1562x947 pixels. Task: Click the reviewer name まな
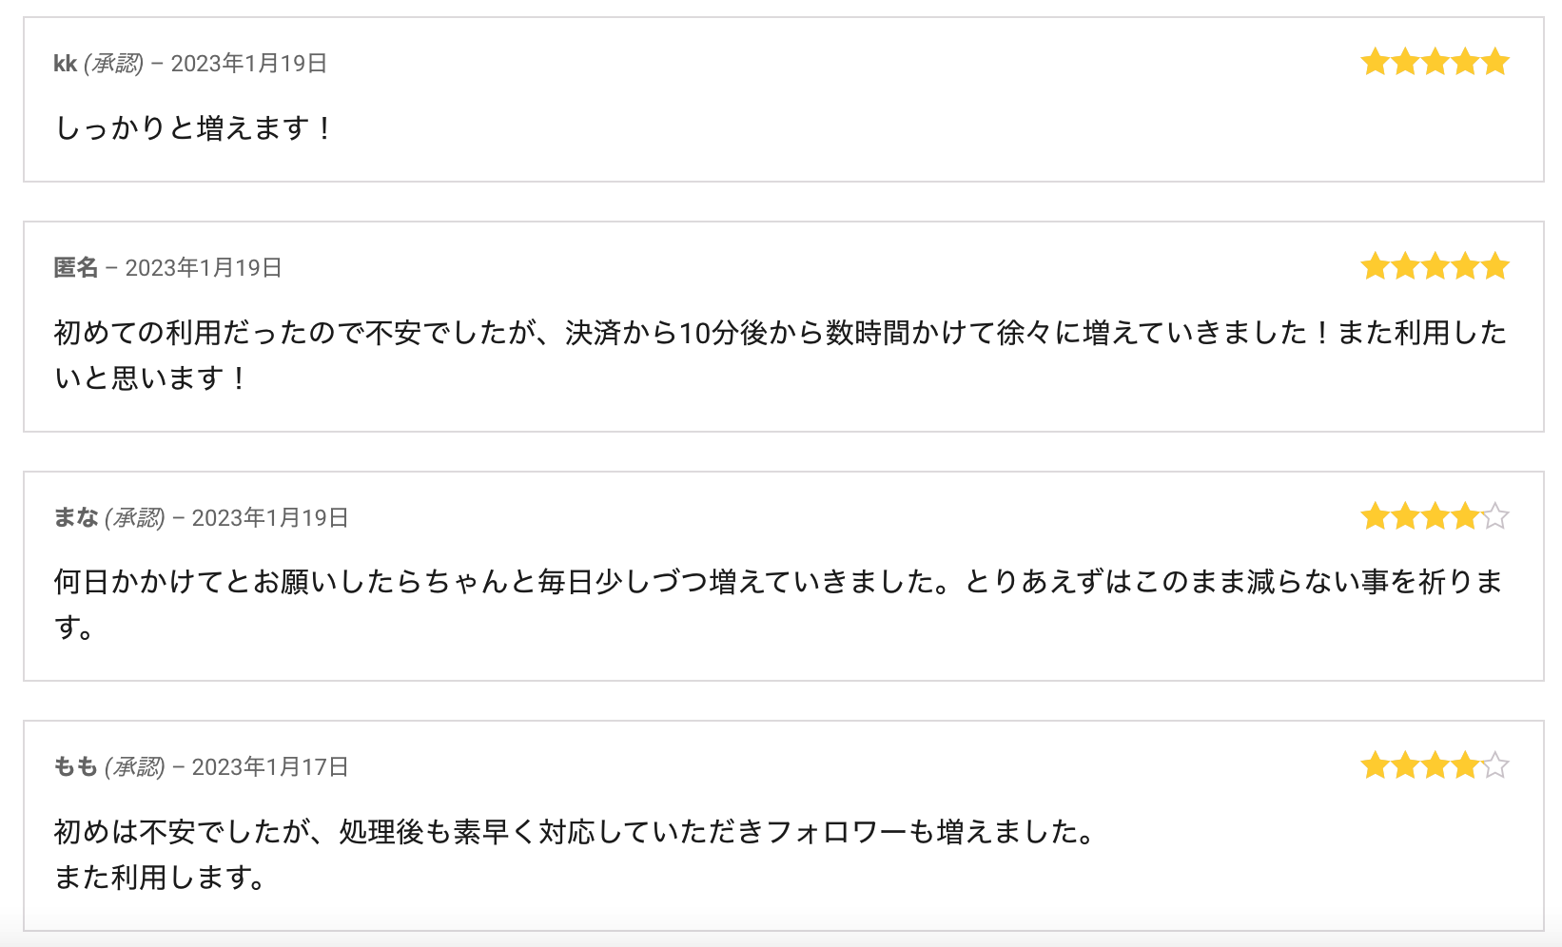click(x=76, y=517)
